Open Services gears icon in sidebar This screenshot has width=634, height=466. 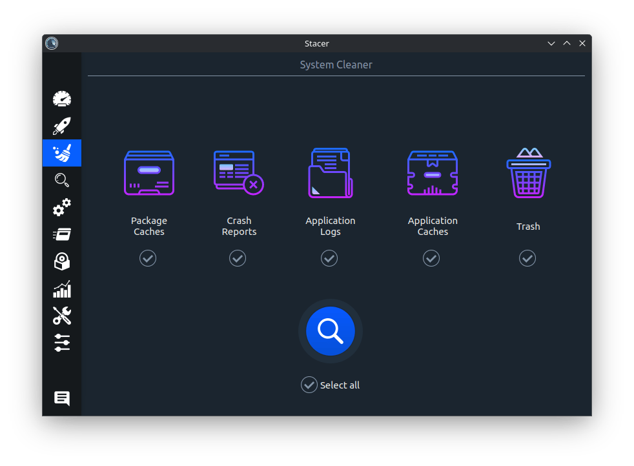(x=62, y=207)
